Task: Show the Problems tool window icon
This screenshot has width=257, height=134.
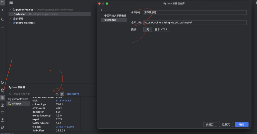Action: (3, 120)
